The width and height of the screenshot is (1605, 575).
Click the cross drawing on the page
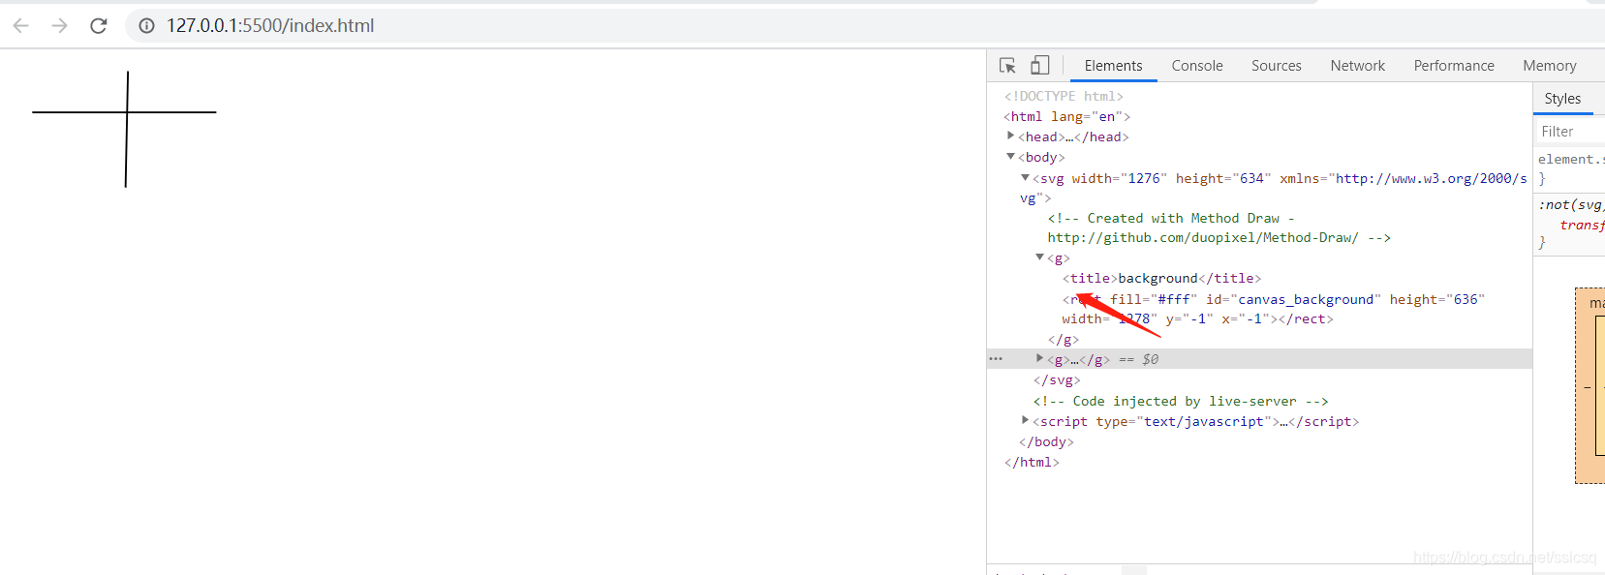[x=126, y=128]
